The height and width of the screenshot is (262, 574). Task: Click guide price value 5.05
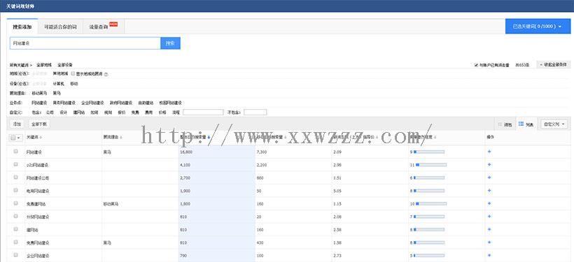point(337,190)
